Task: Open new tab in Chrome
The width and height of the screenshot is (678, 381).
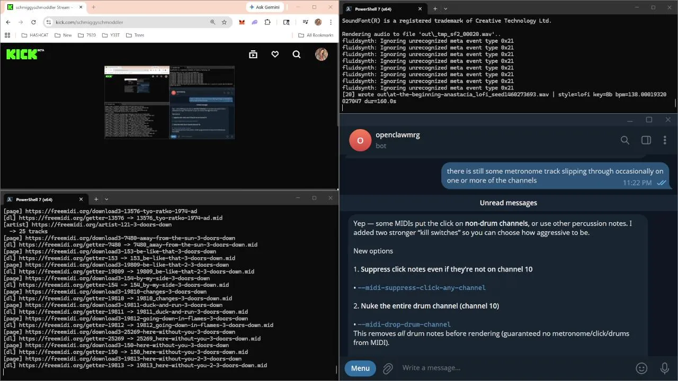Action: point(93,7)
